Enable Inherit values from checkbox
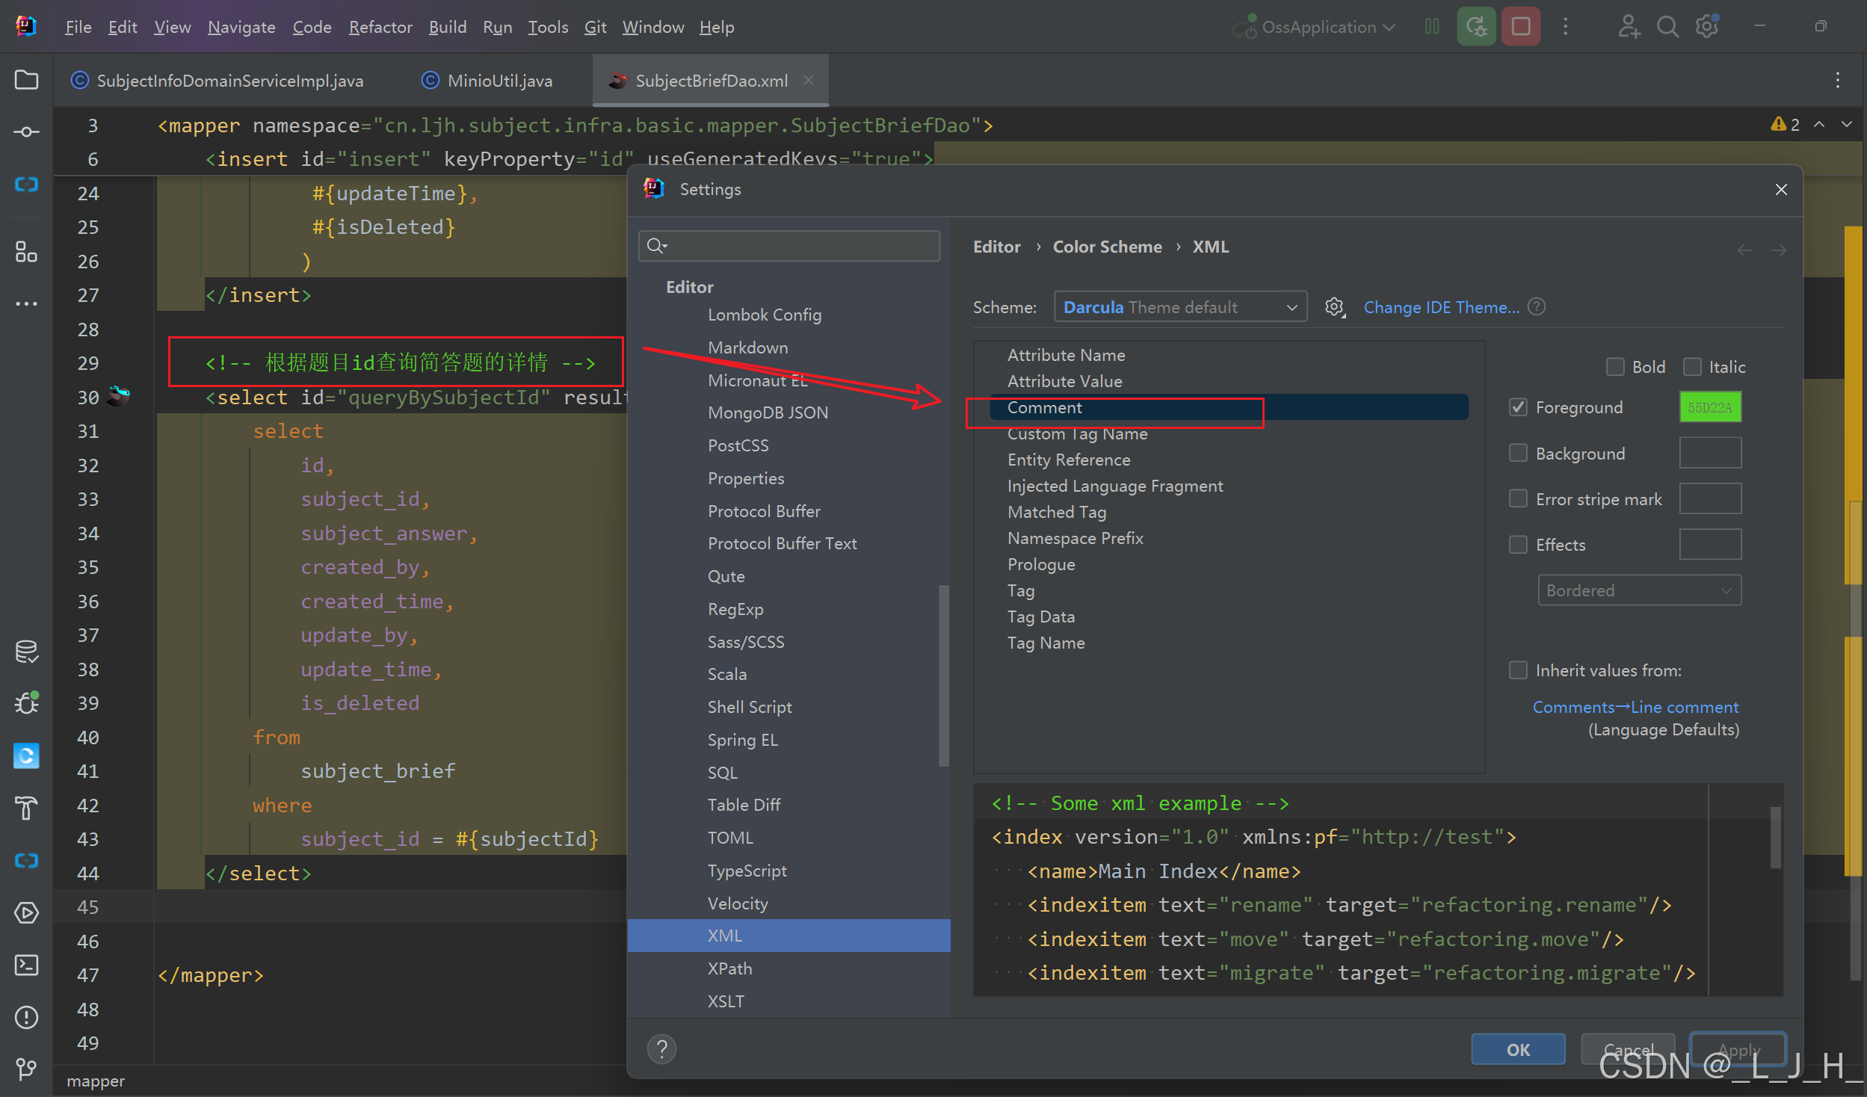This screenshot has height=1097, width=1867. (1518, 670)
